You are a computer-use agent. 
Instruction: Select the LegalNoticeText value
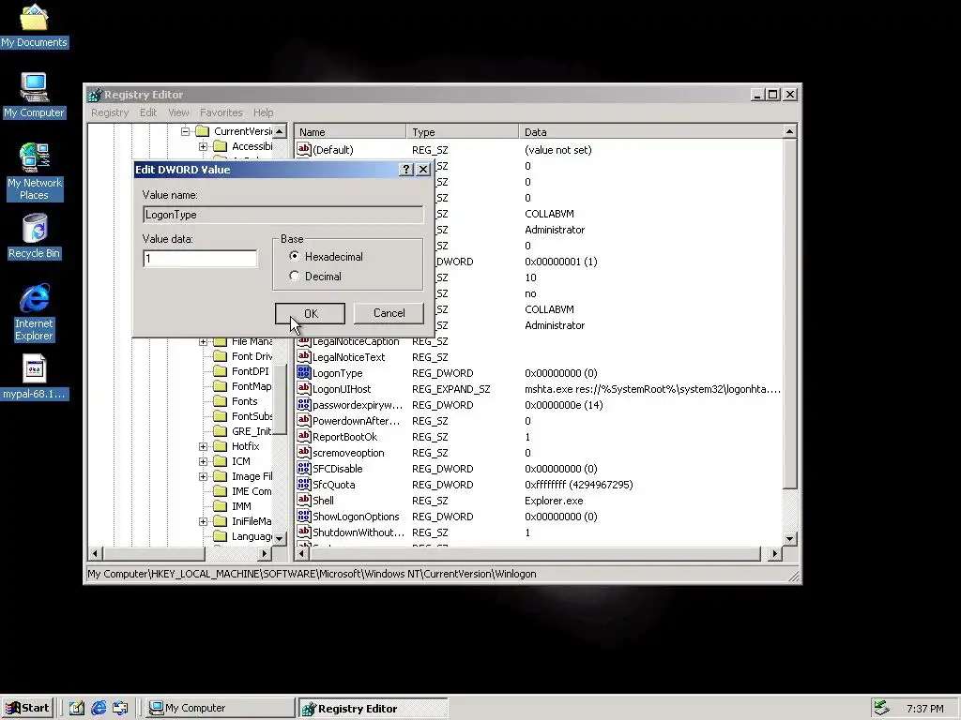coord(348,357)
